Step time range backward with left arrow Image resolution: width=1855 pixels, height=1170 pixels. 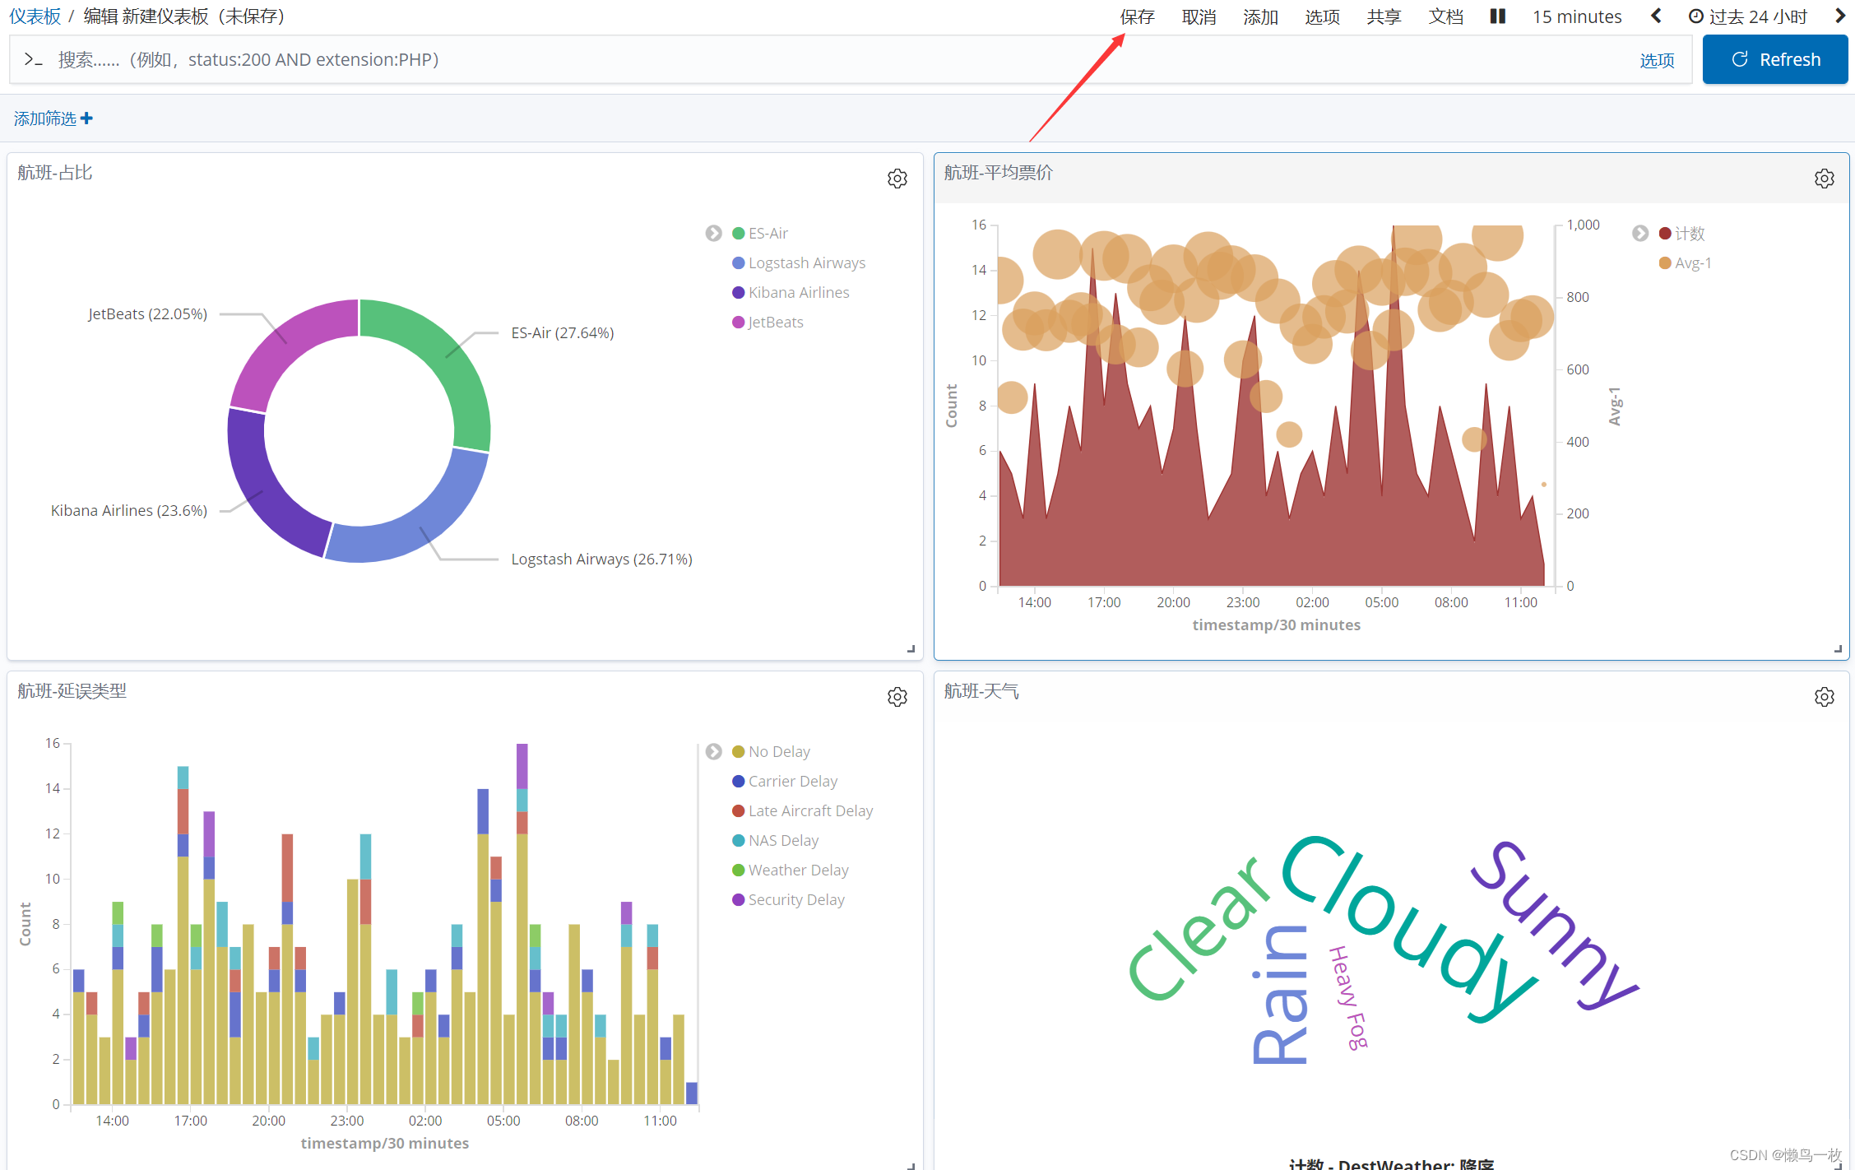[x=1656, y=16]
